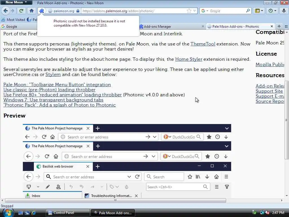Image resolution: width=289 pixels, height=217 pixels.
Task: Open Most Visited bookmarks folder
Action: [x=13, y=19]
